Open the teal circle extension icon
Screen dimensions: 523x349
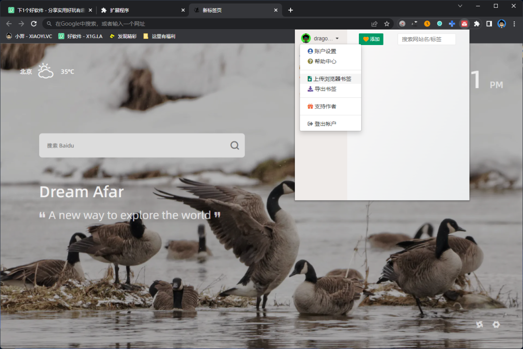[440, 24]
